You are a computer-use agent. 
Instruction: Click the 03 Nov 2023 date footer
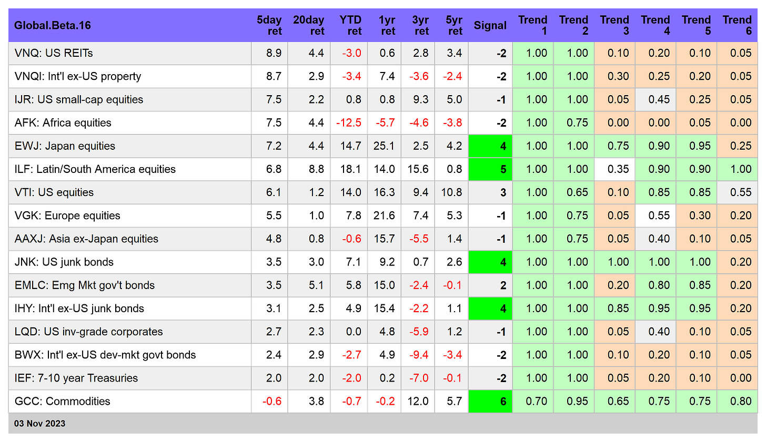pos(40,424)
